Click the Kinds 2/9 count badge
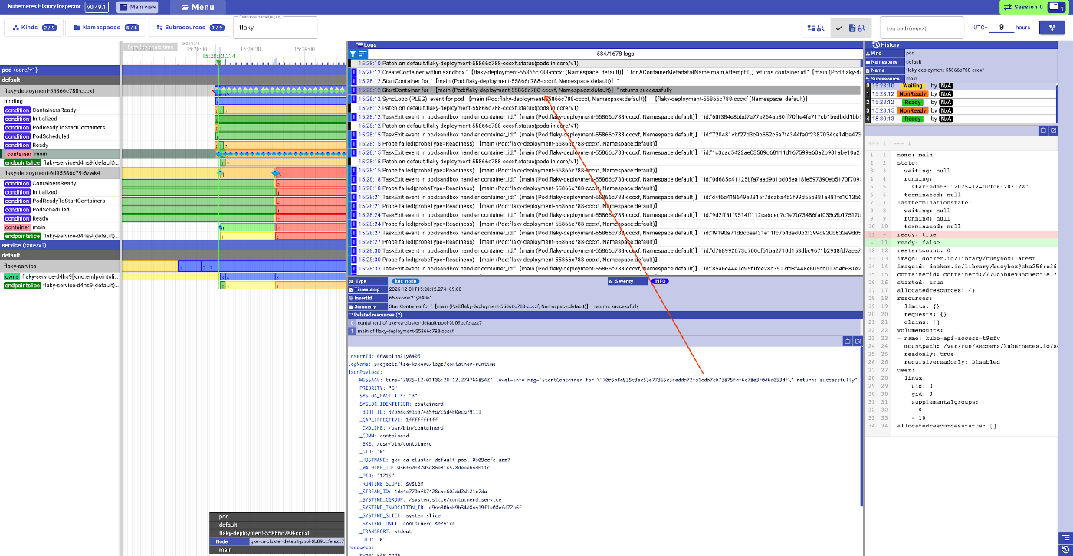The image size is (1073, 556). point(49,28)
